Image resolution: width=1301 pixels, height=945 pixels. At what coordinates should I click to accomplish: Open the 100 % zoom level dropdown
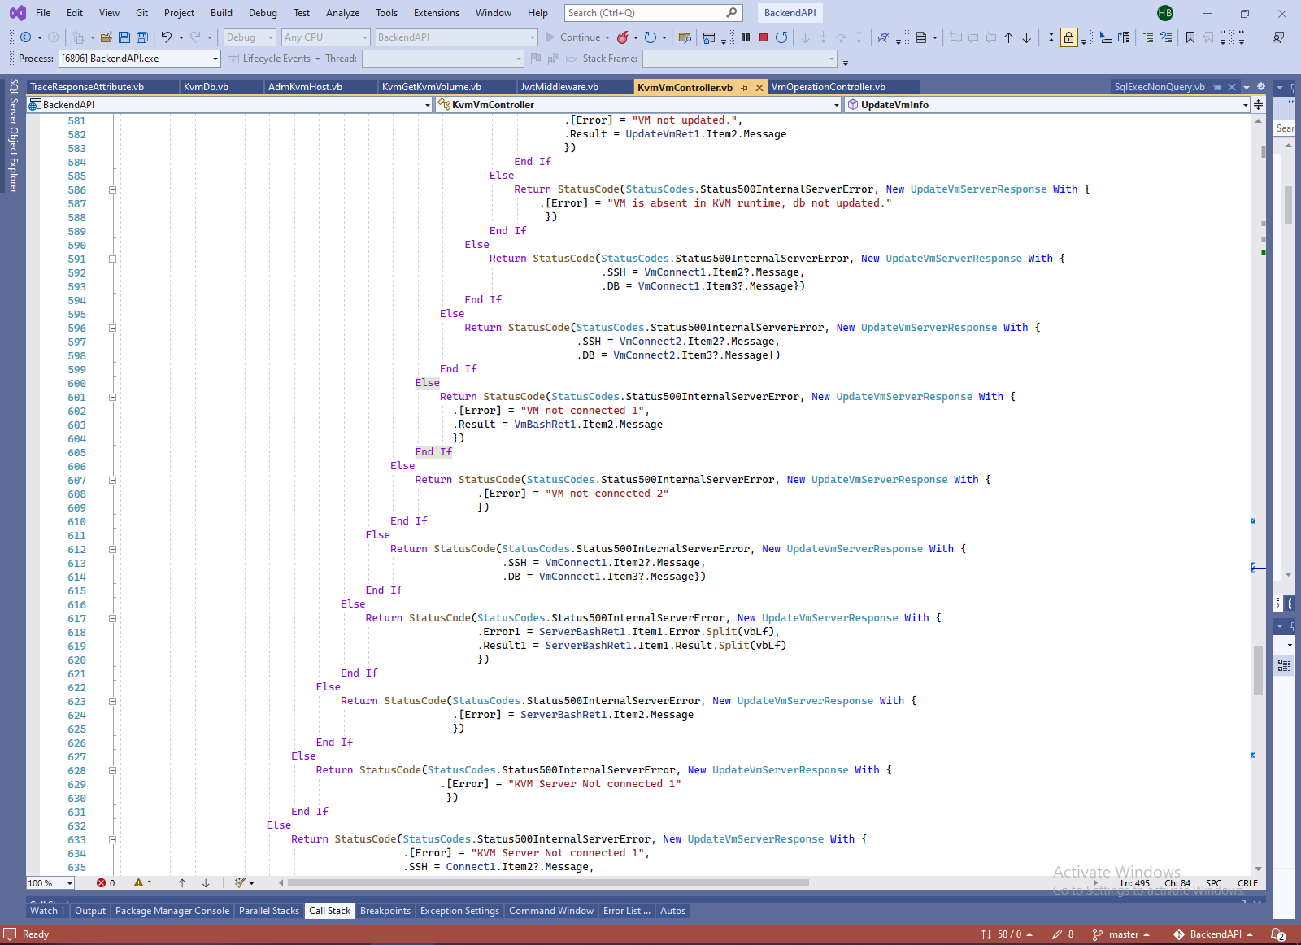(50, 883)
